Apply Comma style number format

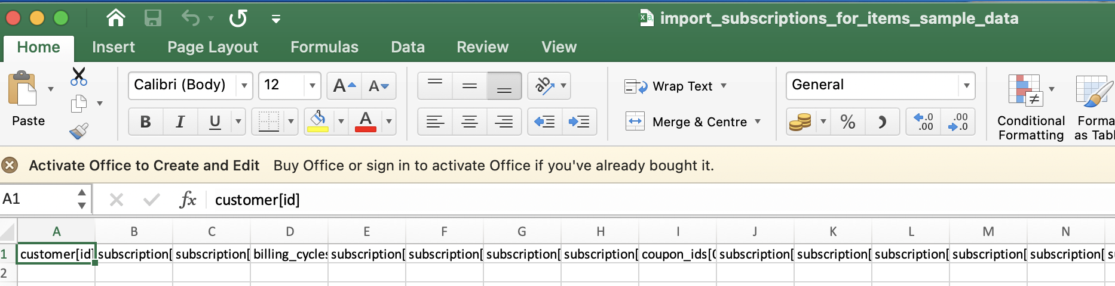pyautogui.click(x=882, y=122)
